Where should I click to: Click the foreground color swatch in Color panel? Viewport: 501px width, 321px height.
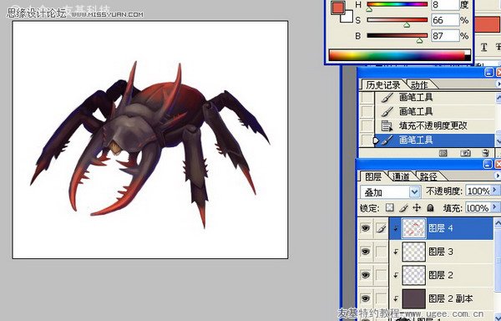coord(338,7)
